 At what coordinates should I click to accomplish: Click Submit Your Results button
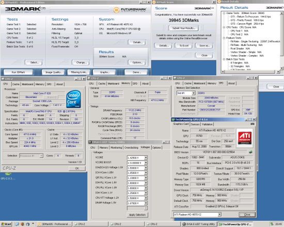(183, 28)
